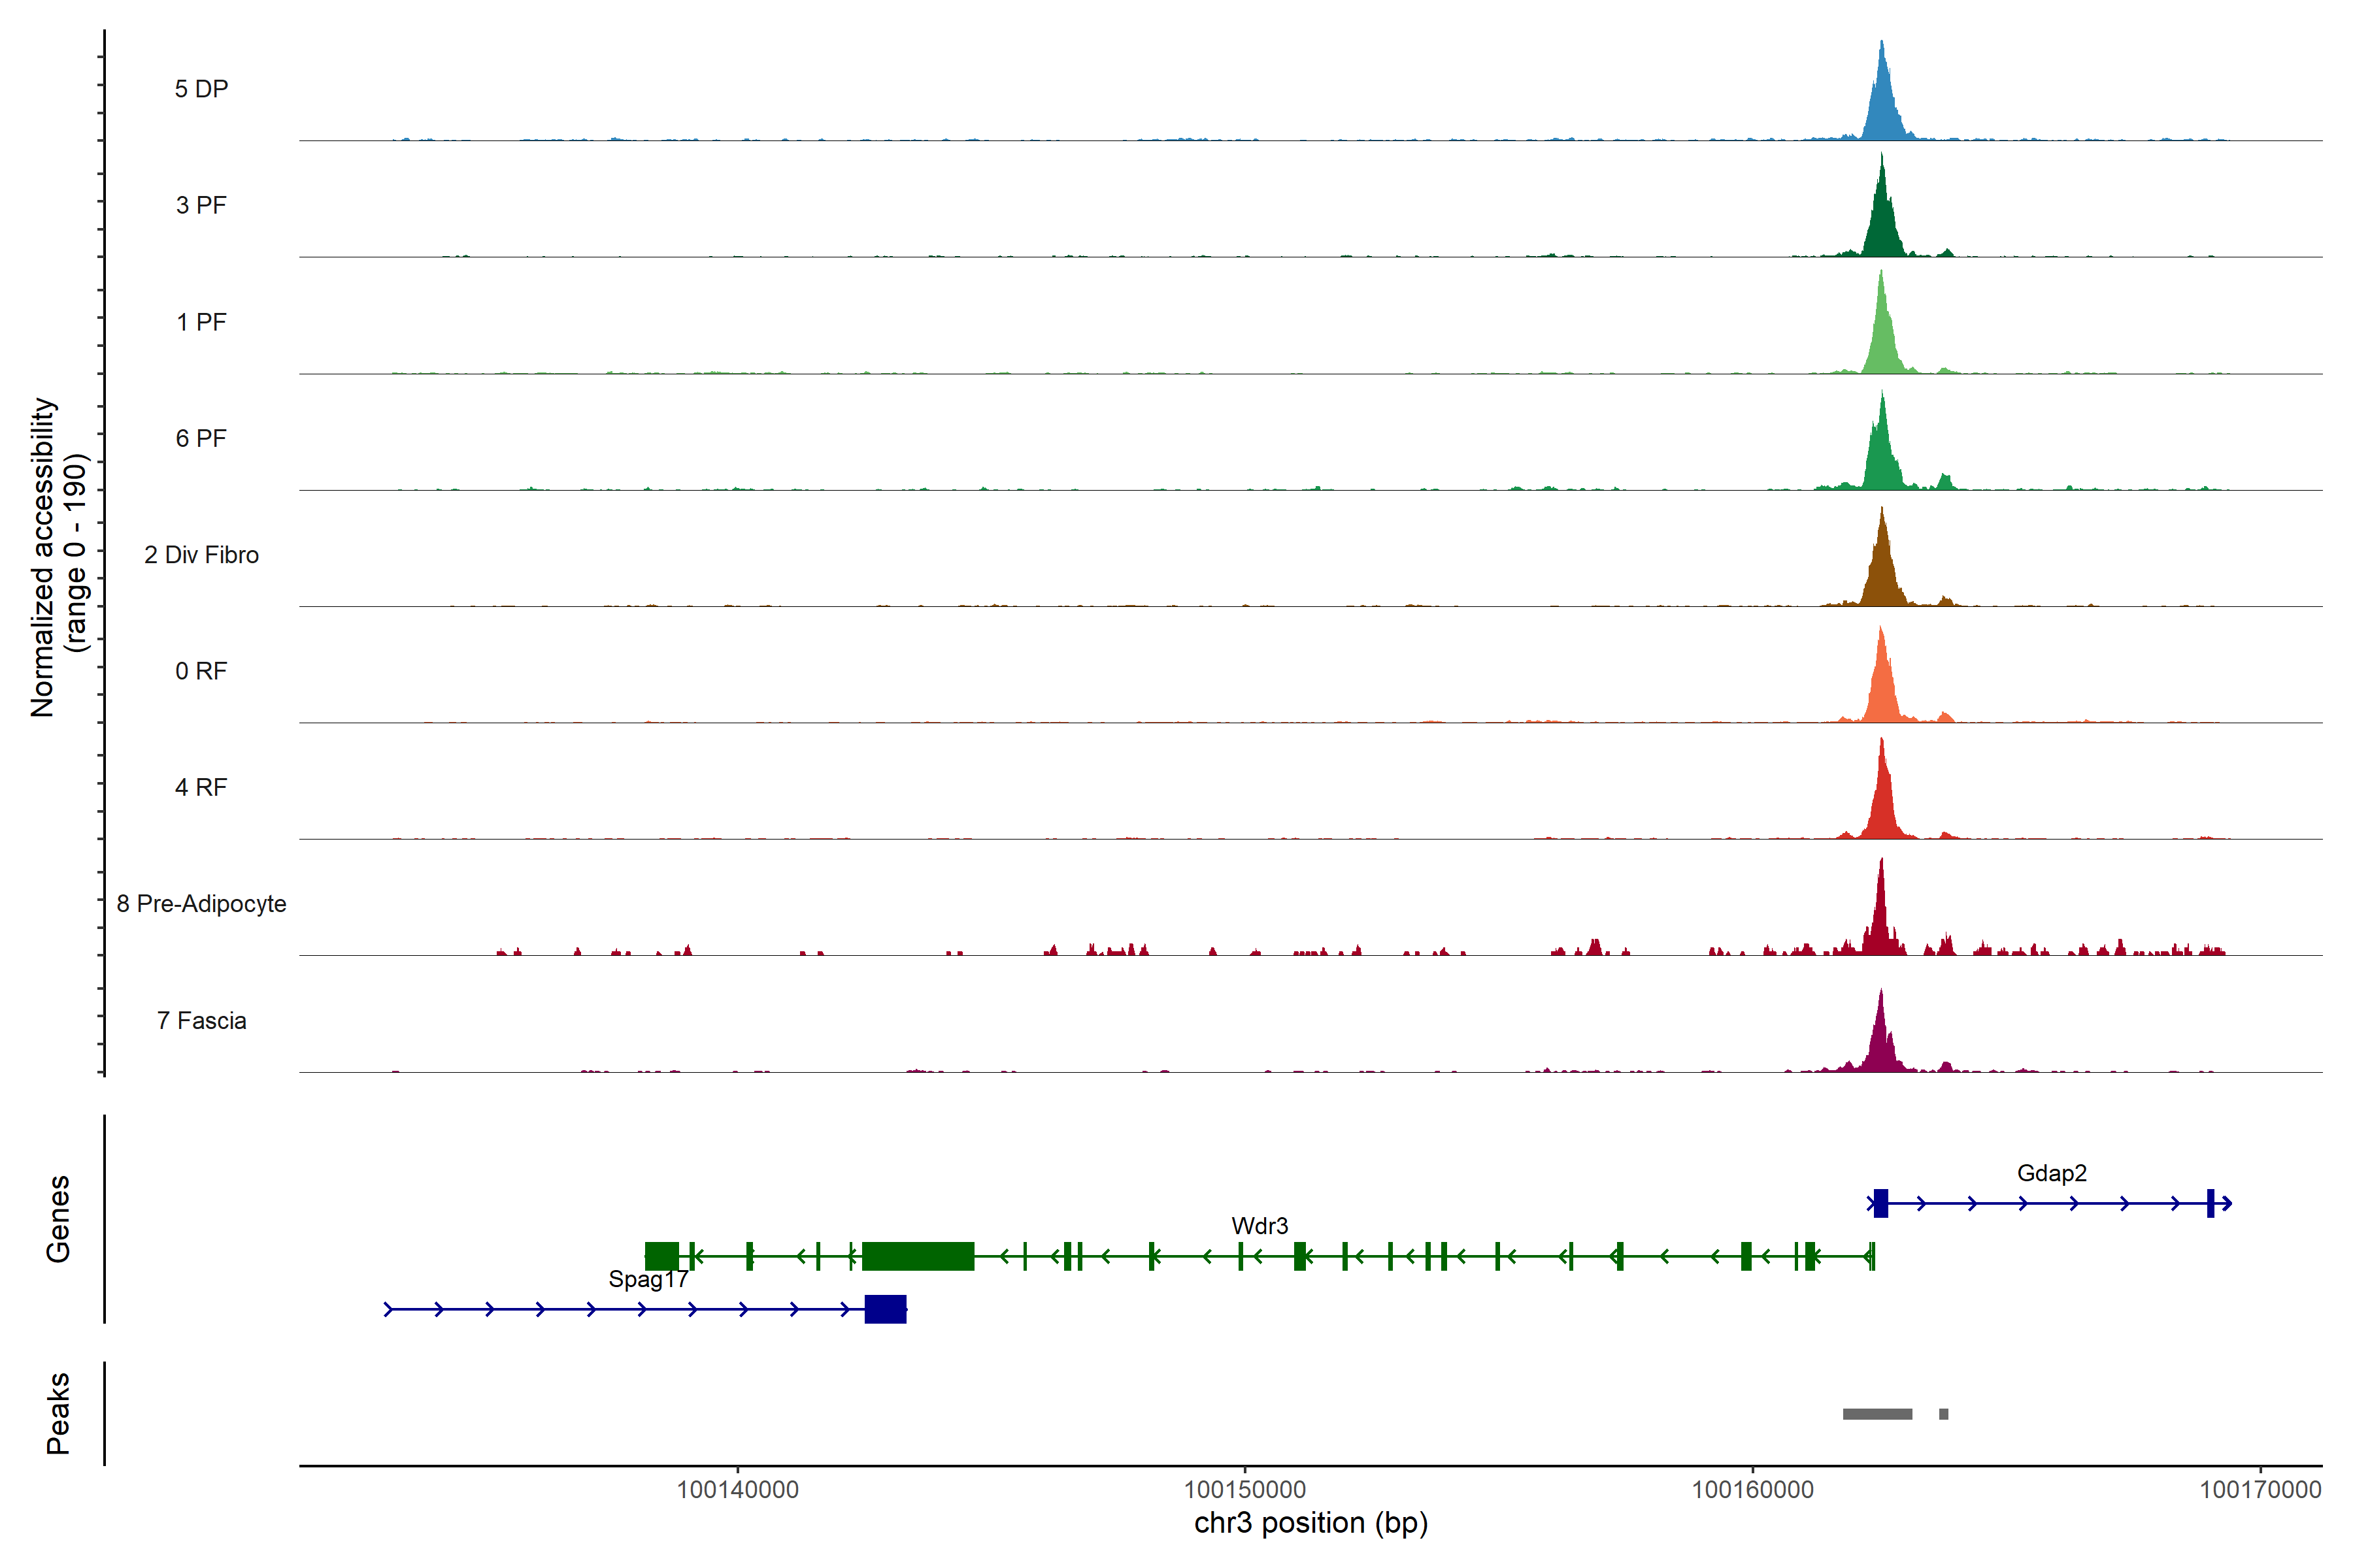The width and height of the screenshot is (2353, 1568).
Task: Click the largest green Wdr3 exon block
Action: point(918,1256)
